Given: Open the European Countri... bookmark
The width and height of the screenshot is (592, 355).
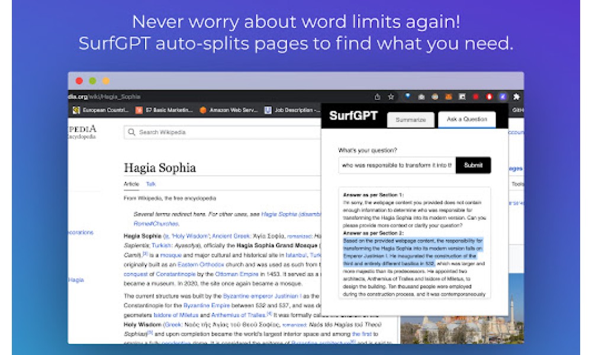Looking at the screenshot, I should [101, 110].
